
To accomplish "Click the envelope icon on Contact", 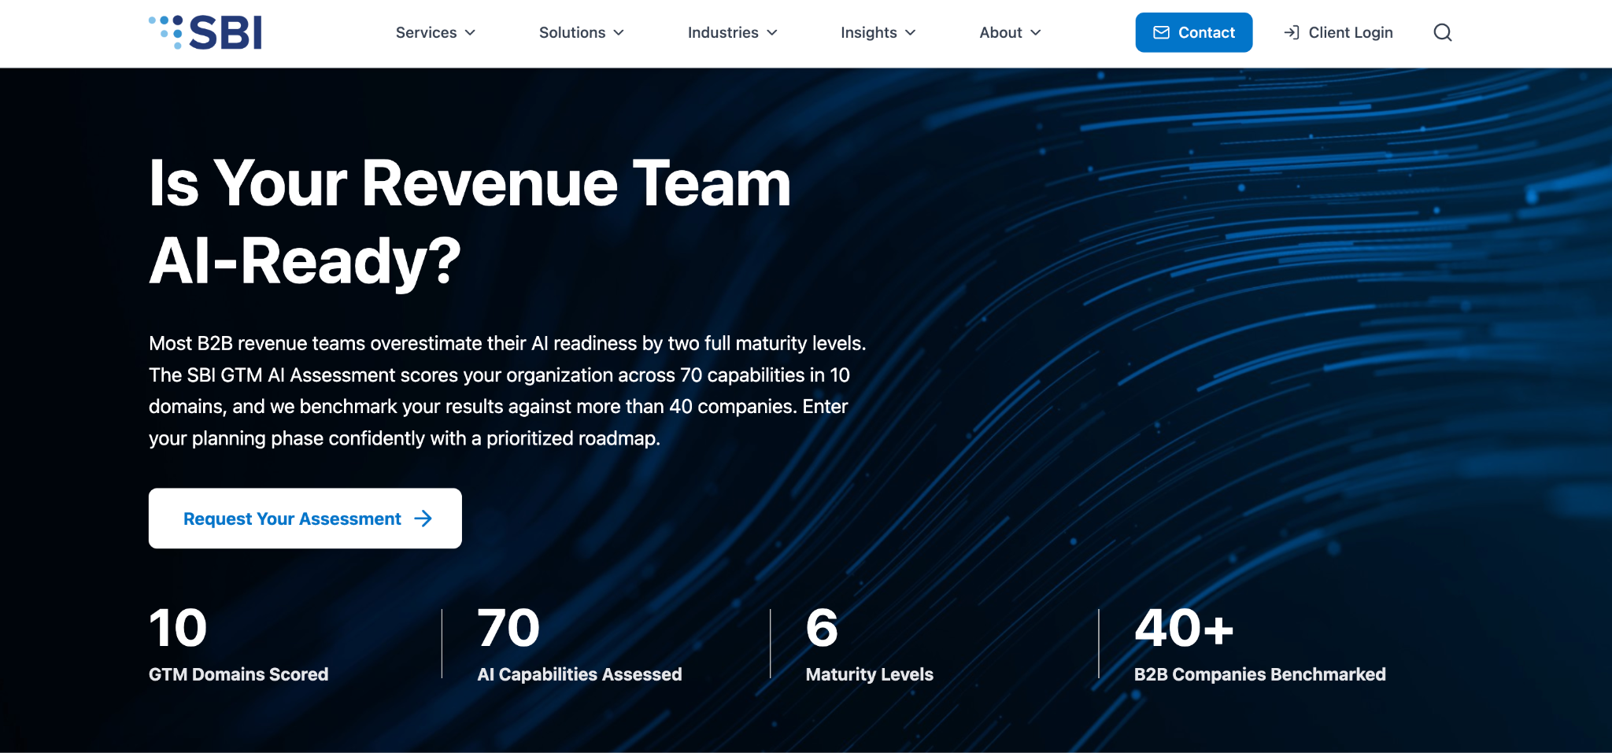I will point(1161,32).
